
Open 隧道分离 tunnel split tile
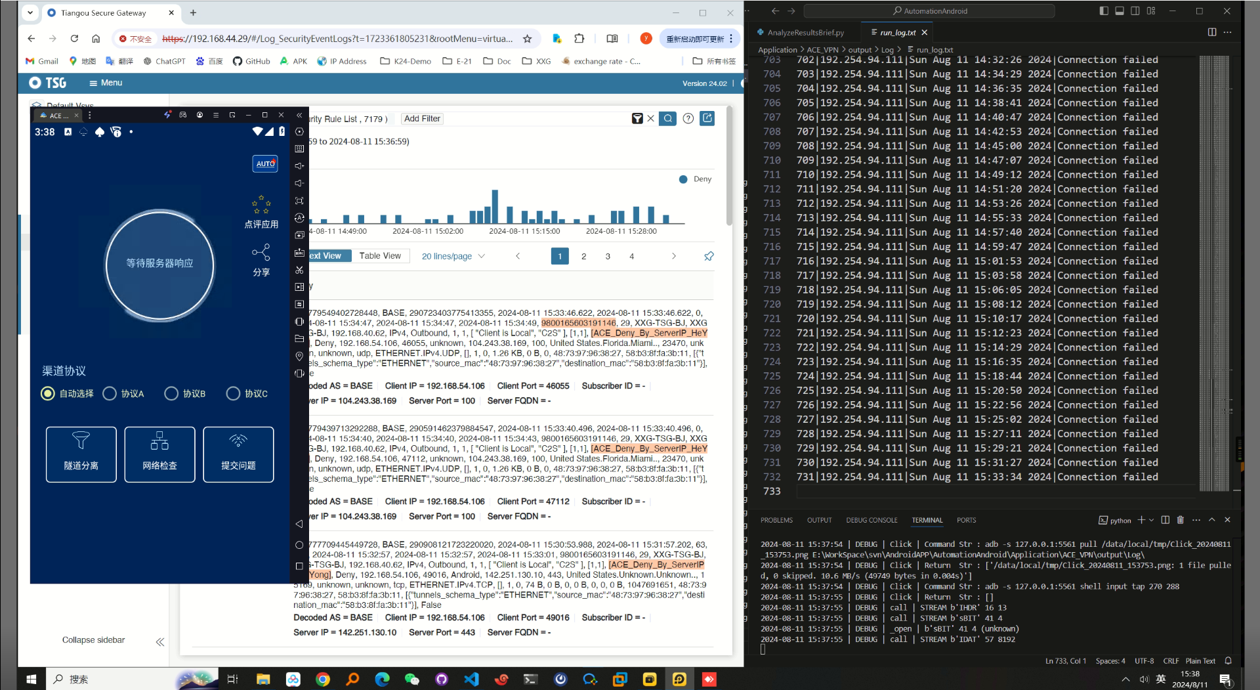click(81, 454)
